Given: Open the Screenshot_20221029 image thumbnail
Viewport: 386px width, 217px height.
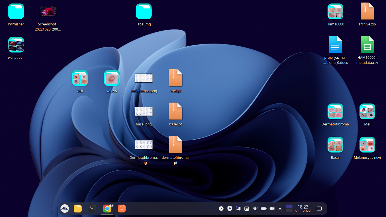Looking at the screenshot, I should point(48,11).
